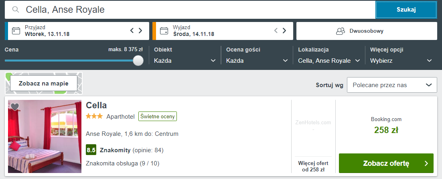Open the Więcej opcji Wybierz dropdown
Image resolution: width=442 pixels, height=179 pixels.
401,61
